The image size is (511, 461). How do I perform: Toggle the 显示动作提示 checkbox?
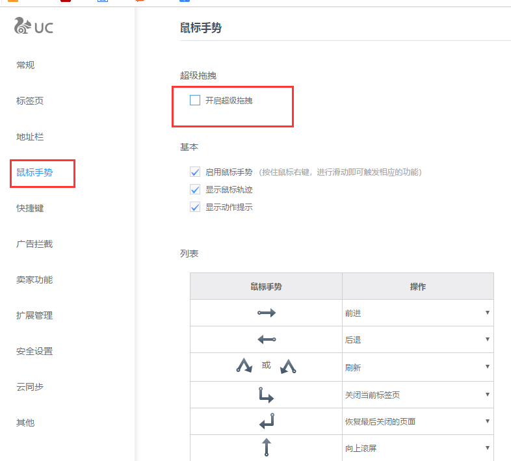click(x=194, y=207)
